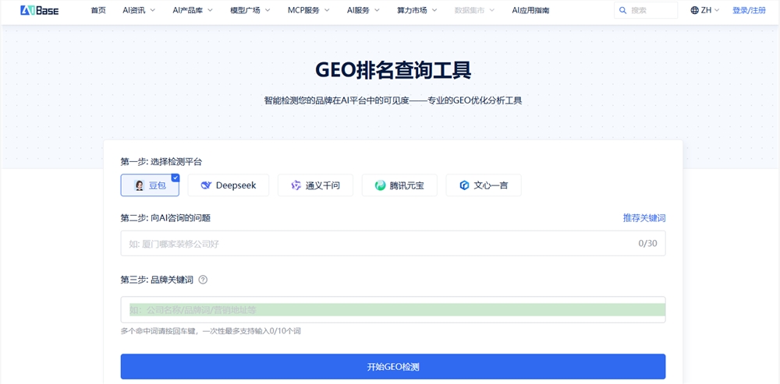
Task: Select the Deepseek platform option
Action: pyautogui.click(x=228, y=185)
